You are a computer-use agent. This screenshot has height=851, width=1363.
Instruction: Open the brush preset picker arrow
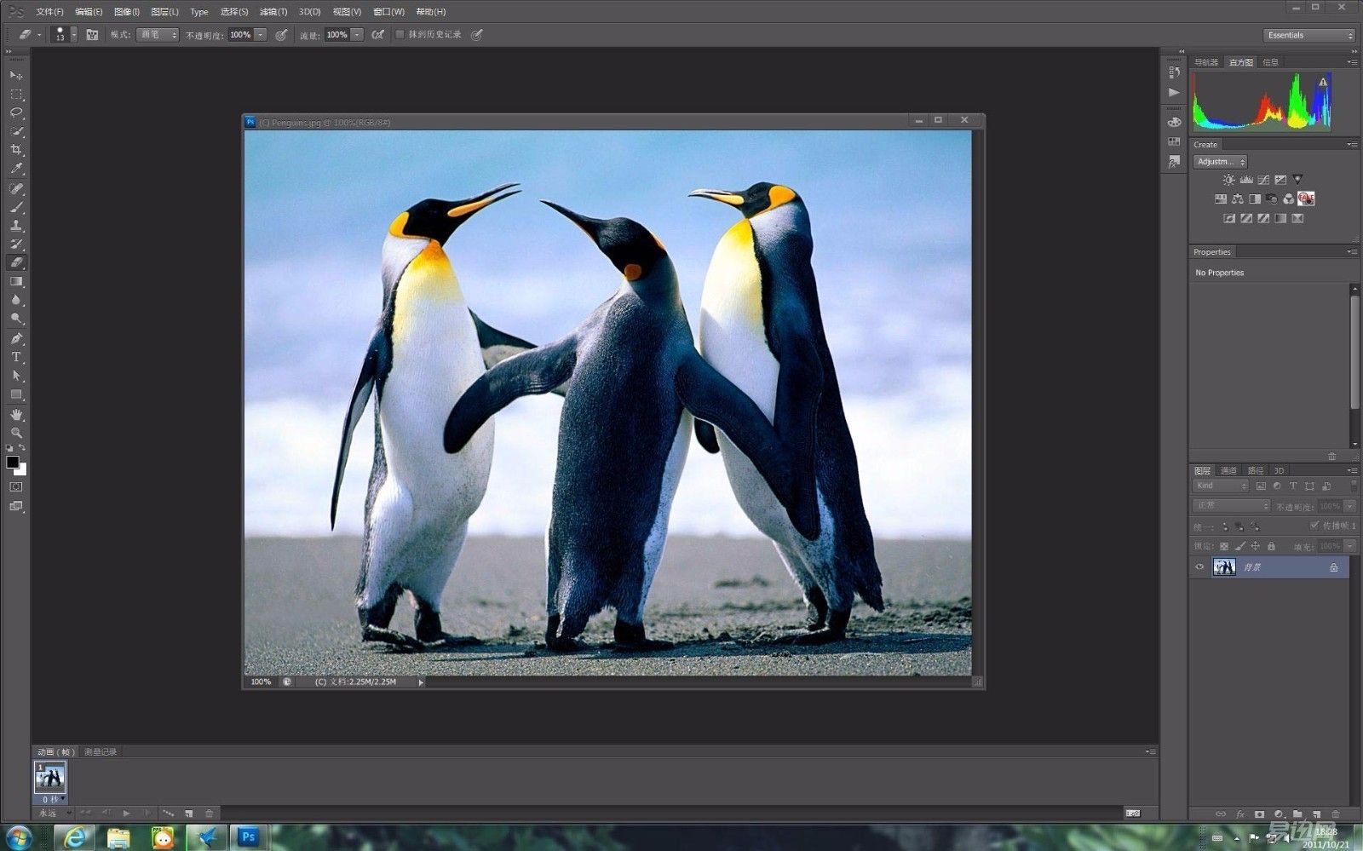[74, 35]
